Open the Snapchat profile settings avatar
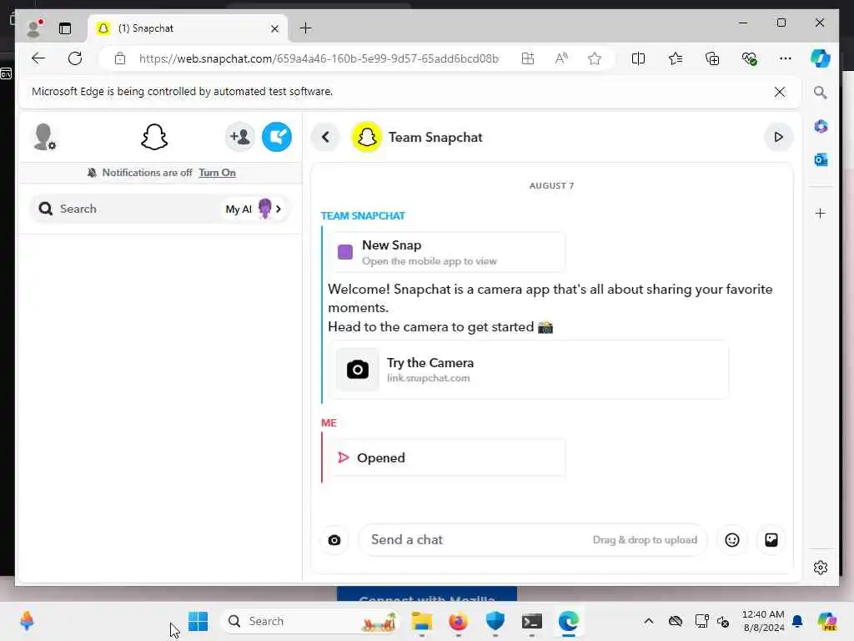This screenshot has height=641, width=854. click(44, 137)
